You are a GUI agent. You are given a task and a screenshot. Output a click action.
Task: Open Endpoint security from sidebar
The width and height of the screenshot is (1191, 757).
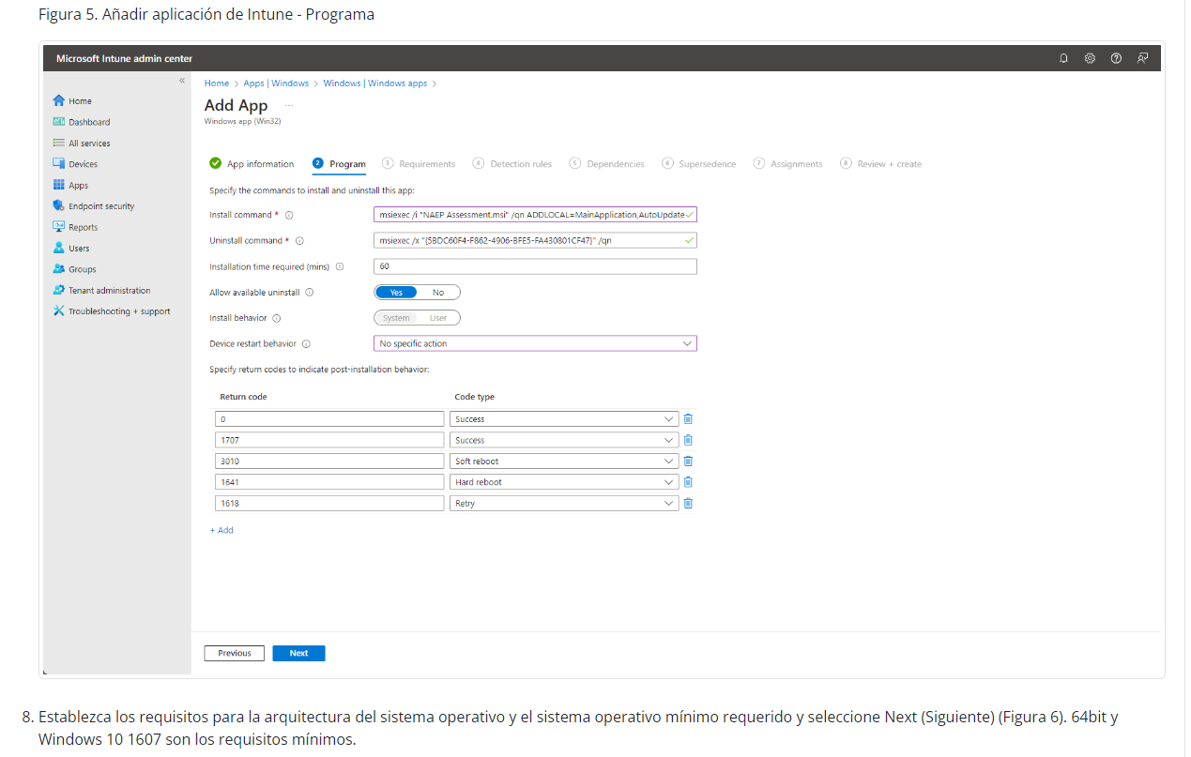100,206
